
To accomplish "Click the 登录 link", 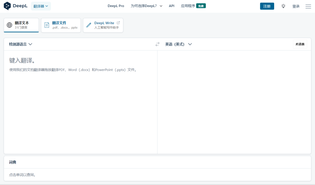I will pyautogui.click(x=296, y=6).
